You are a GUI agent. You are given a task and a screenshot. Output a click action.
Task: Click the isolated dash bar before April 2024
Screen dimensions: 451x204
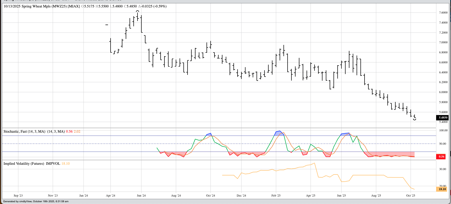point(107,25)
